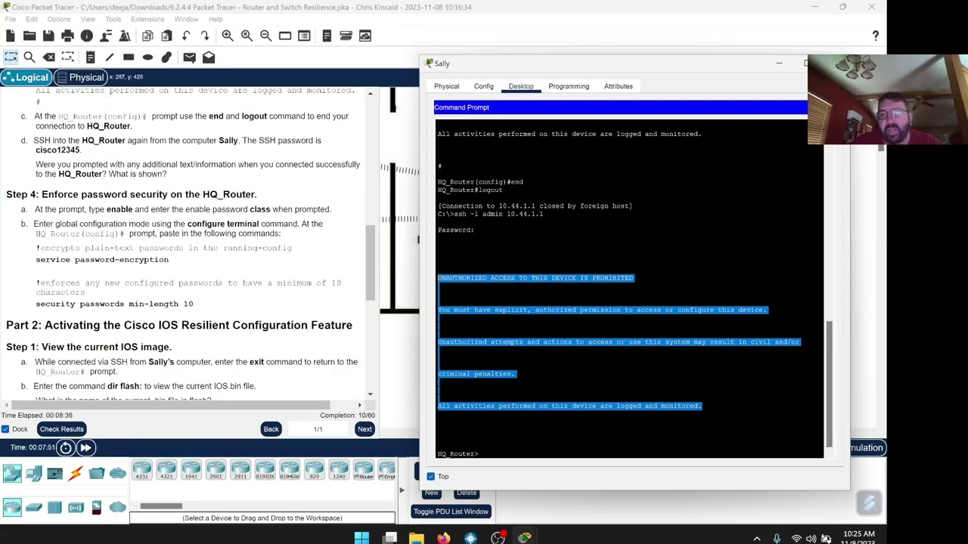Choose the Place Note tool
968x544 pixels.
(90, 57)
